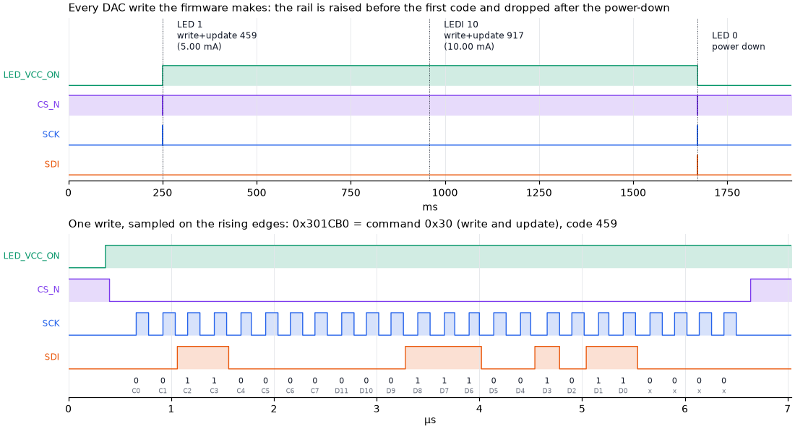Click the 'write+update 459' annotation text
Image resolution: width=795 pixels, height=429 pixels.
tap(217, 35)
